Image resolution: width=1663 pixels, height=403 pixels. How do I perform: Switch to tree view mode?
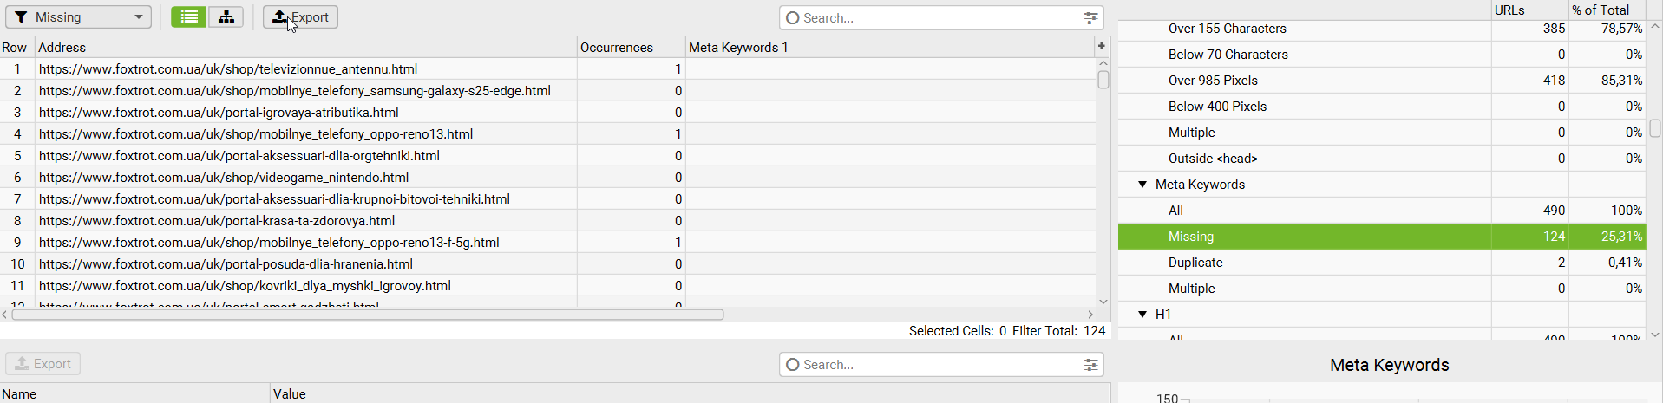point(226,17)
